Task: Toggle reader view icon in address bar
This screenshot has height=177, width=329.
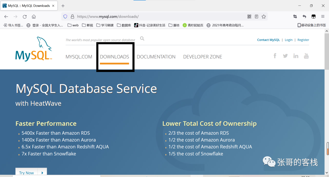Action: (x=256, y=16)
